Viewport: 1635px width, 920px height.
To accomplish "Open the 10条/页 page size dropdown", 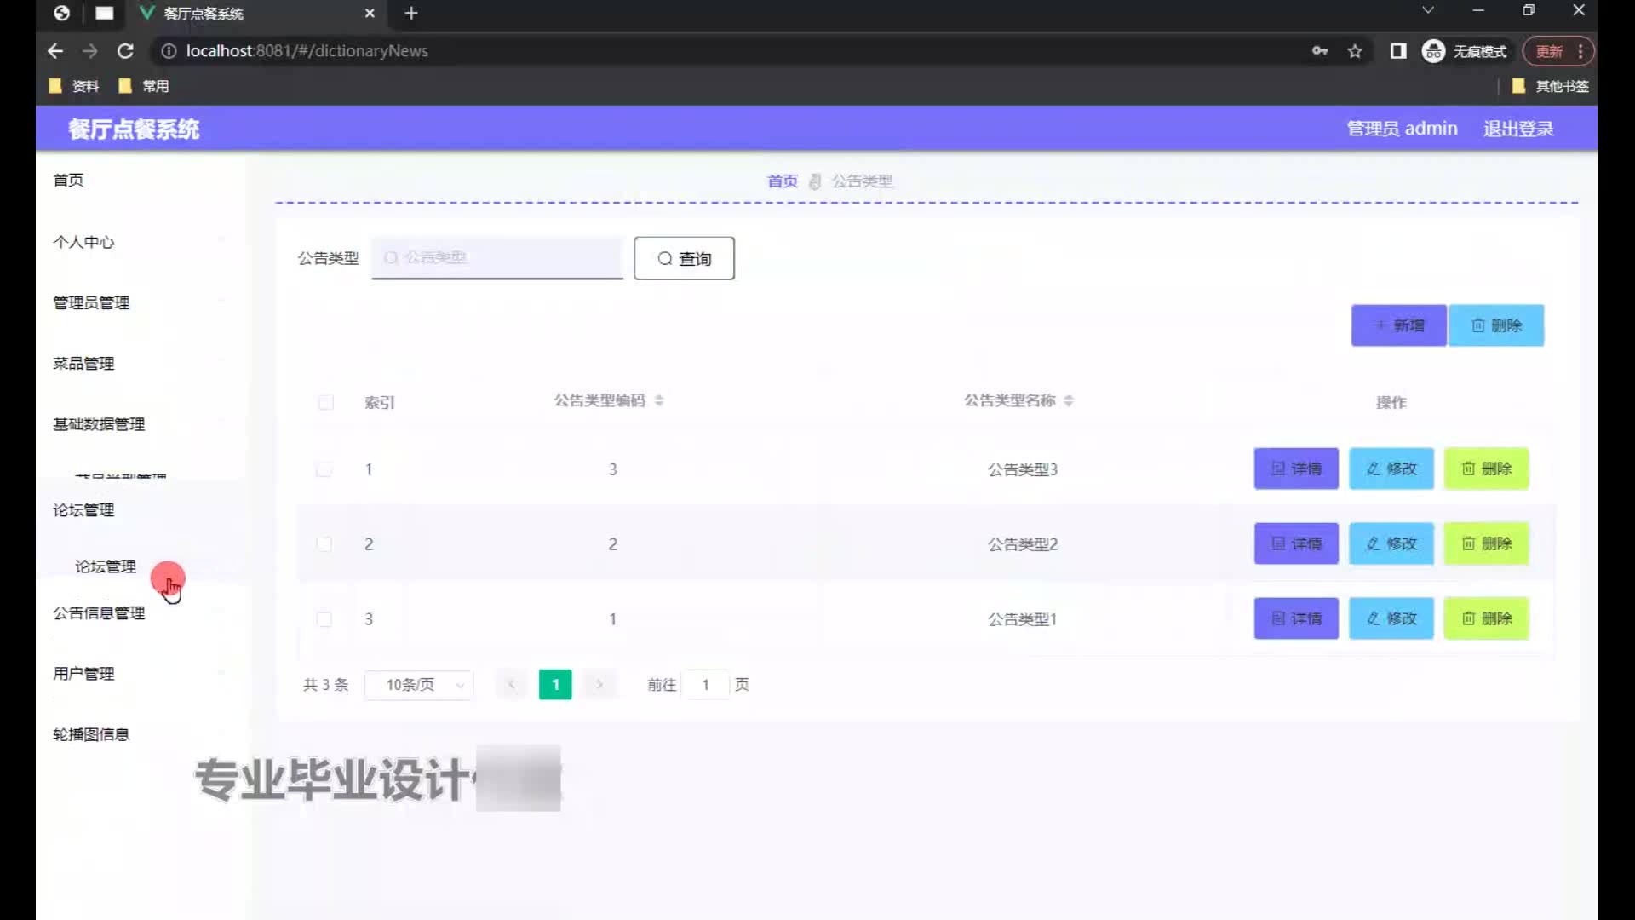I will click(x=419, y=685).
